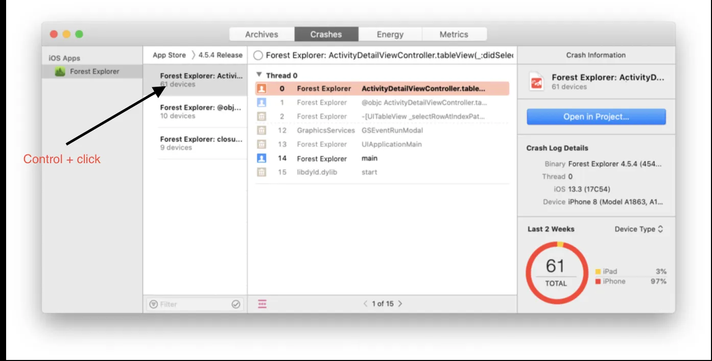
Task: Click the Device iPhone 8 value
Action: (615, 202)
